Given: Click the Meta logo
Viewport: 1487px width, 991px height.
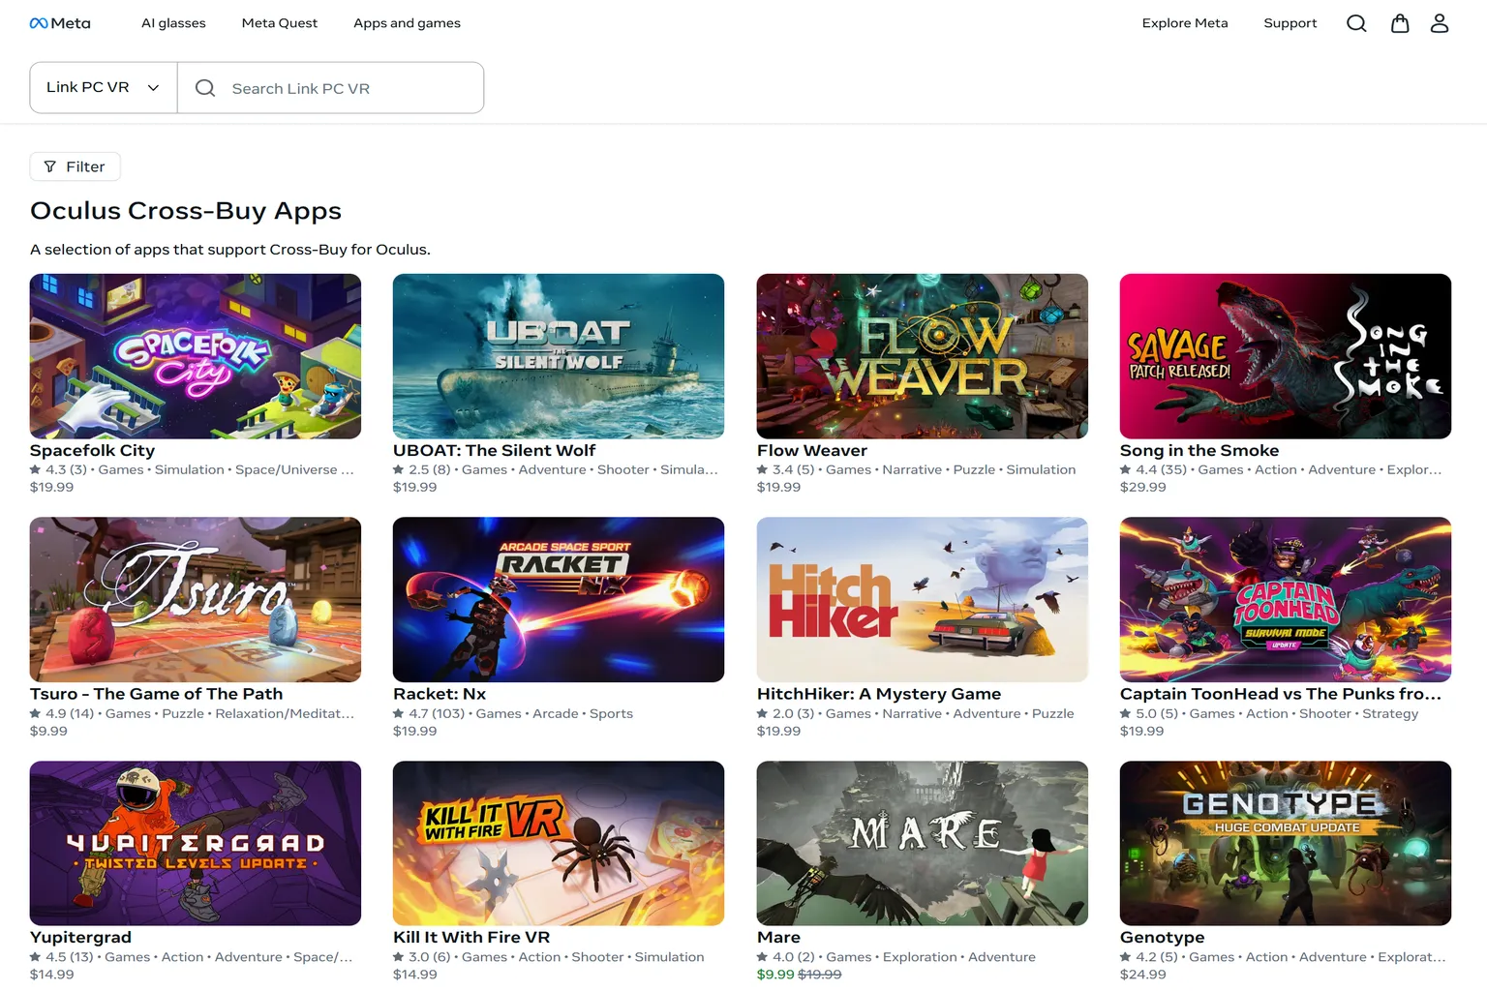Looking at the screenshot, I should click(x=60, y=23).
